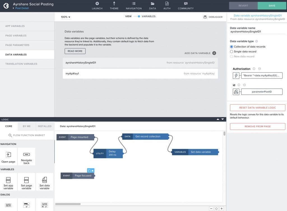The image size is (287, 211).
Task: Switch to the By Me tab
Action: tap(27, 126)
